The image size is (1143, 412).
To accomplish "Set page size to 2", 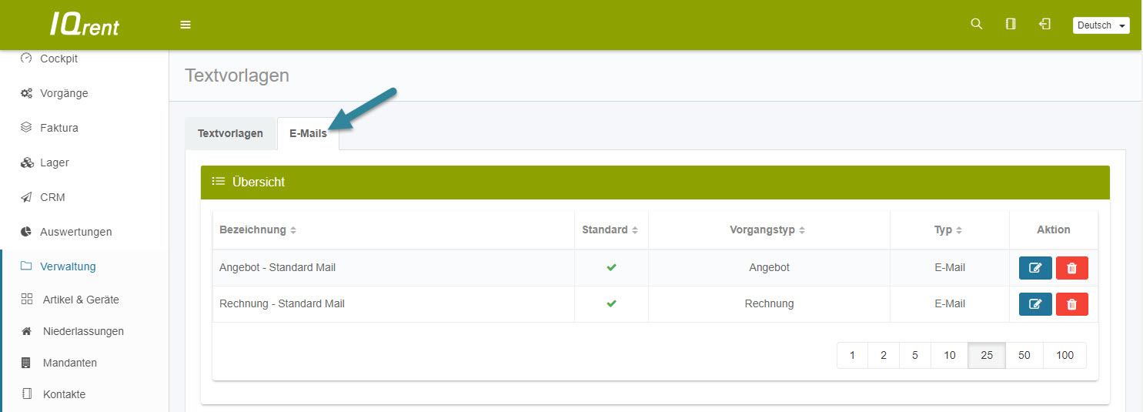I will pyautogui.click(x=884, y=355).
